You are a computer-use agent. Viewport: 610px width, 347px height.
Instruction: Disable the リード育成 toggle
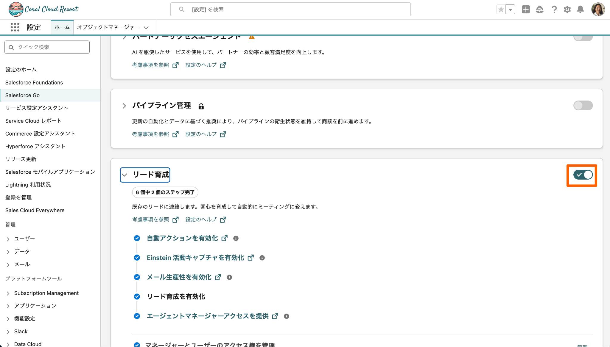(583, 175)
